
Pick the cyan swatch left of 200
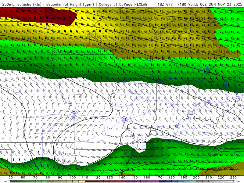pyautogui.click(x=193, y=181)
